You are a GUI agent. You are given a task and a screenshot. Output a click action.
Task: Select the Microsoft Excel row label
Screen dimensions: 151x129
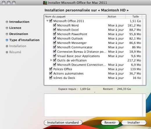coord(68,30)
